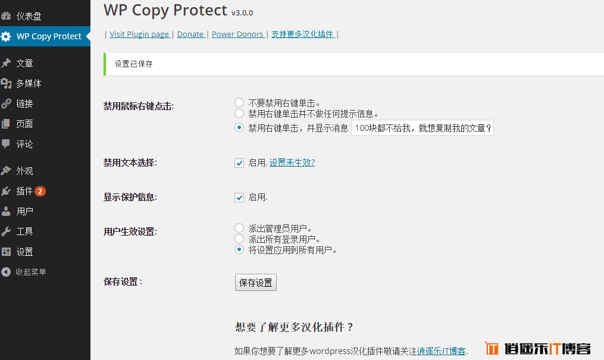This screenshot has height=360, width=604.
Task: Click the orange plugin update badge showing 2
Action: (40, 191)
